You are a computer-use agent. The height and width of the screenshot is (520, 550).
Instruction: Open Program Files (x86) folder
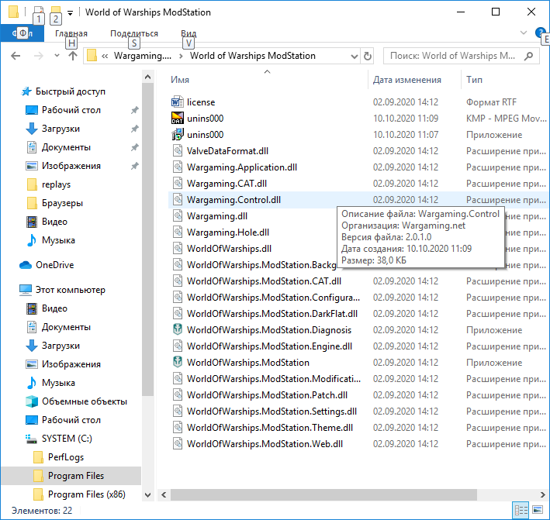point(86,494)
